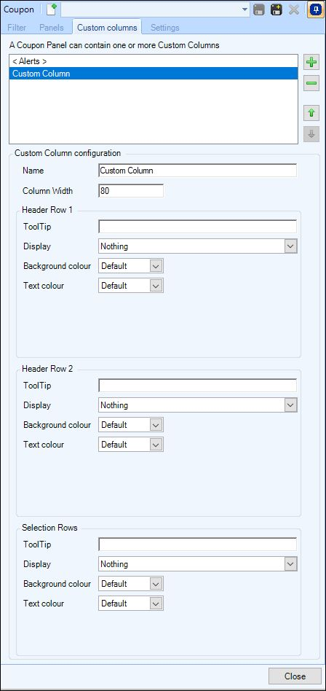Viewport: 326px width, 691px height.
Task: Add a custom column with green plus
Action: pos(311,63)
